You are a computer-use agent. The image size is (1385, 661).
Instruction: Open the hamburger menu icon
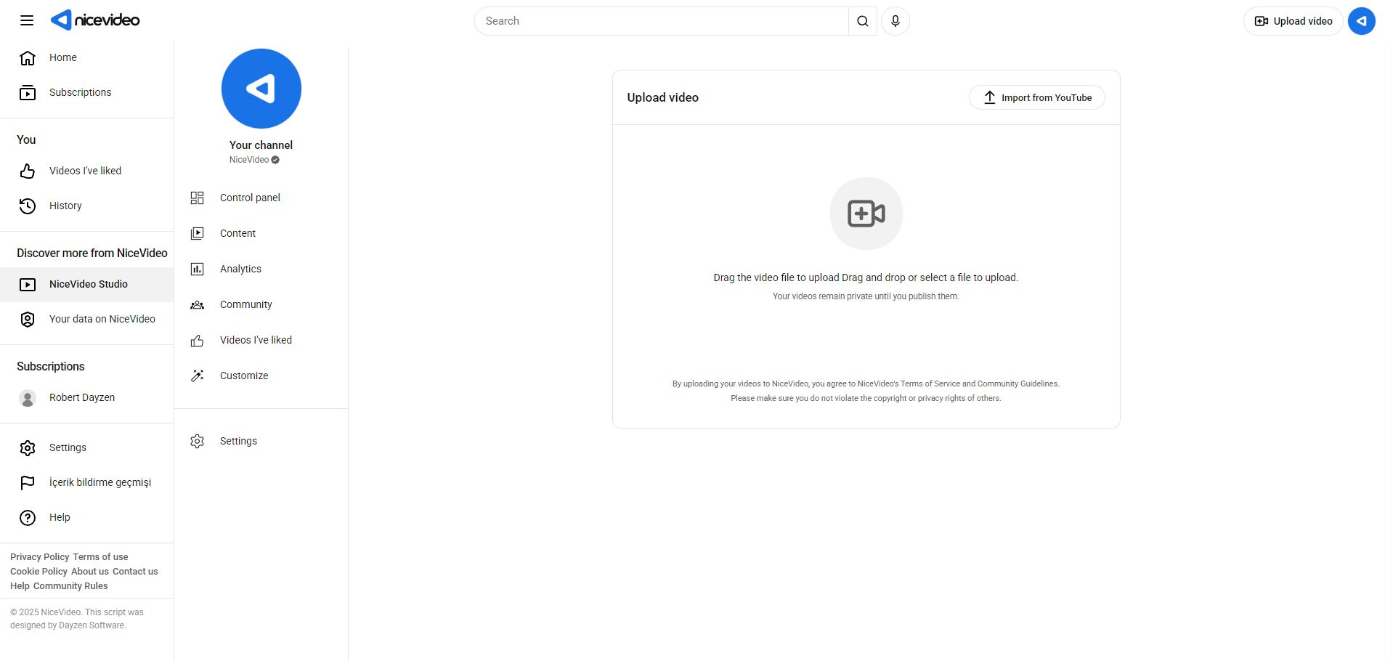27,20
